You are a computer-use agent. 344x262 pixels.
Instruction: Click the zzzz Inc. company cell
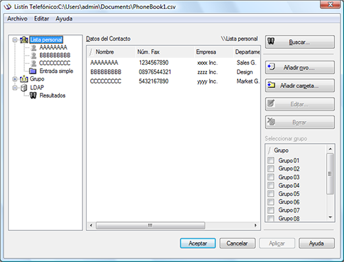[207, 72]
